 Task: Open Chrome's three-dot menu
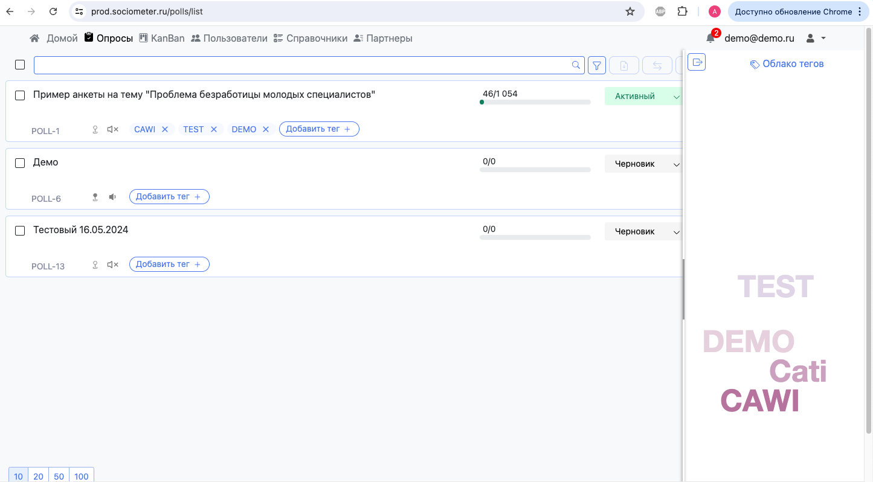pyautogui.click(x=860, y=11)
